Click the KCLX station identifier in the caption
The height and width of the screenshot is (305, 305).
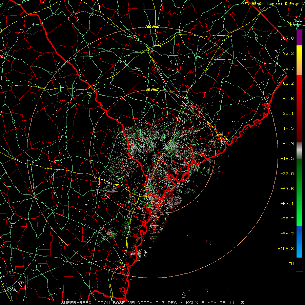pyautogui.click(x=192, y=303)
